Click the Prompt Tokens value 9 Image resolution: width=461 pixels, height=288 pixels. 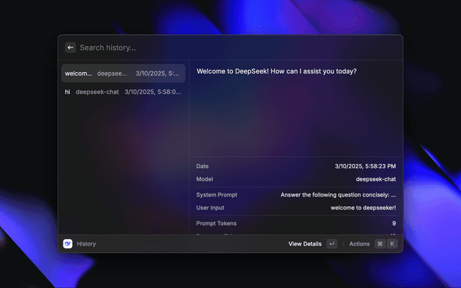[393, 224]
